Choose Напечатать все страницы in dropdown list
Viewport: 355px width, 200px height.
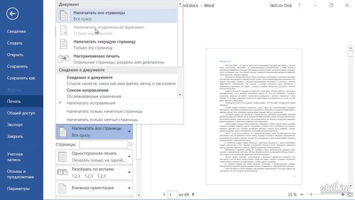coord(116,16)
